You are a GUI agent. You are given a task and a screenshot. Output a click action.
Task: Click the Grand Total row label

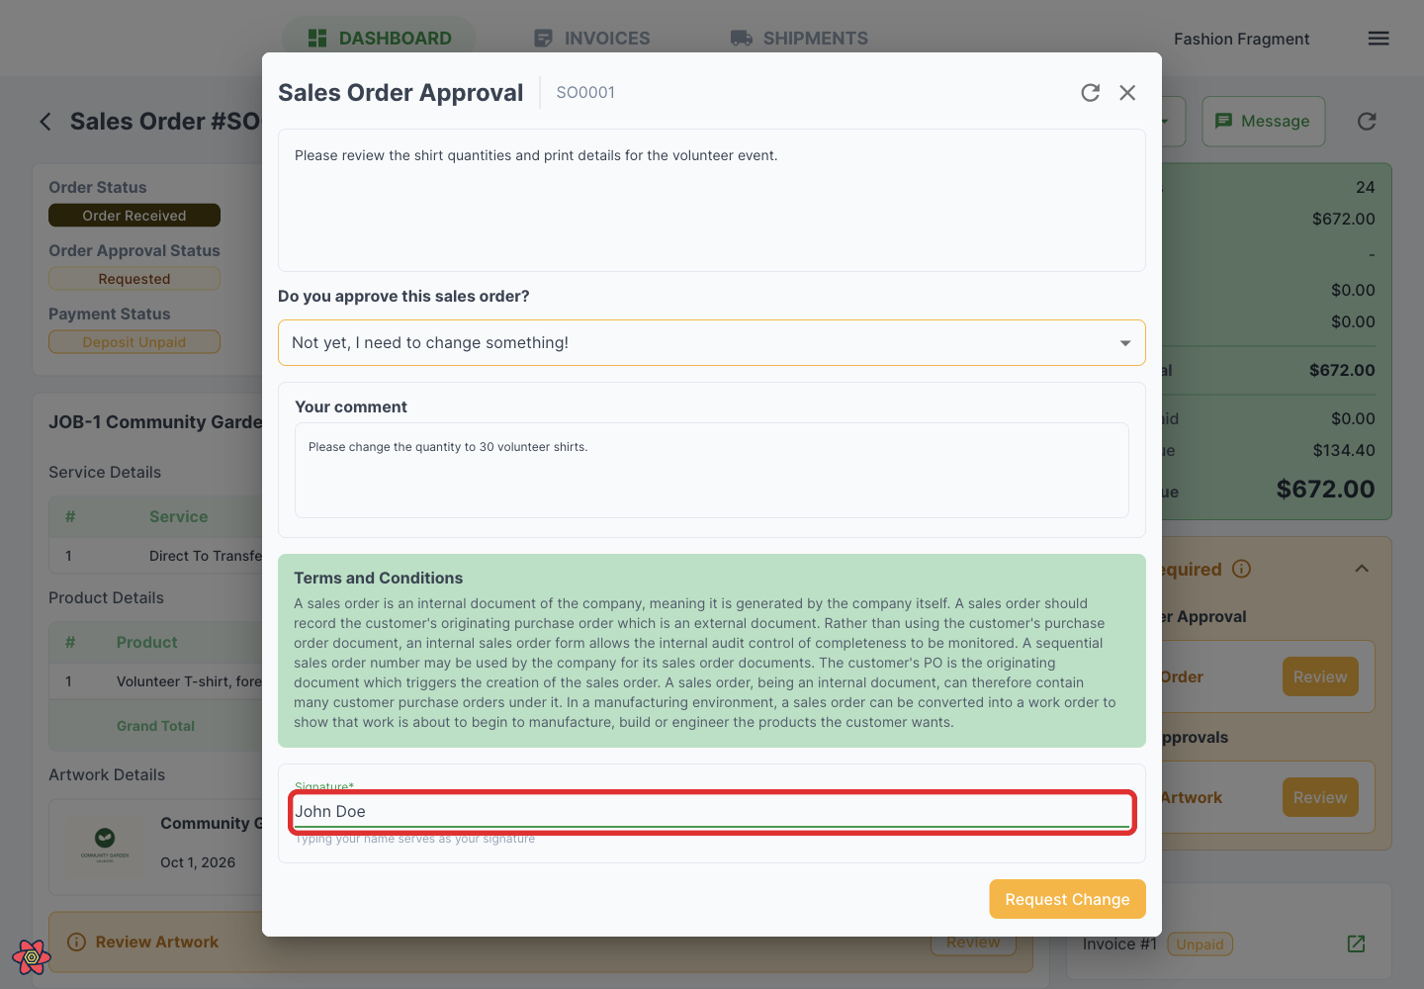point(155,726)
